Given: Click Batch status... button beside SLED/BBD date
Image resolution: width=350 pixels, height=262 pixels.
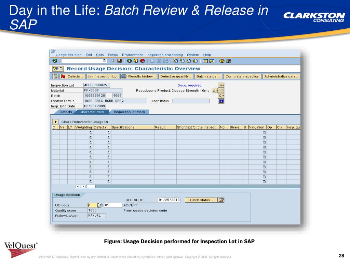Looking at the screenshot, I should coord(201,200).
